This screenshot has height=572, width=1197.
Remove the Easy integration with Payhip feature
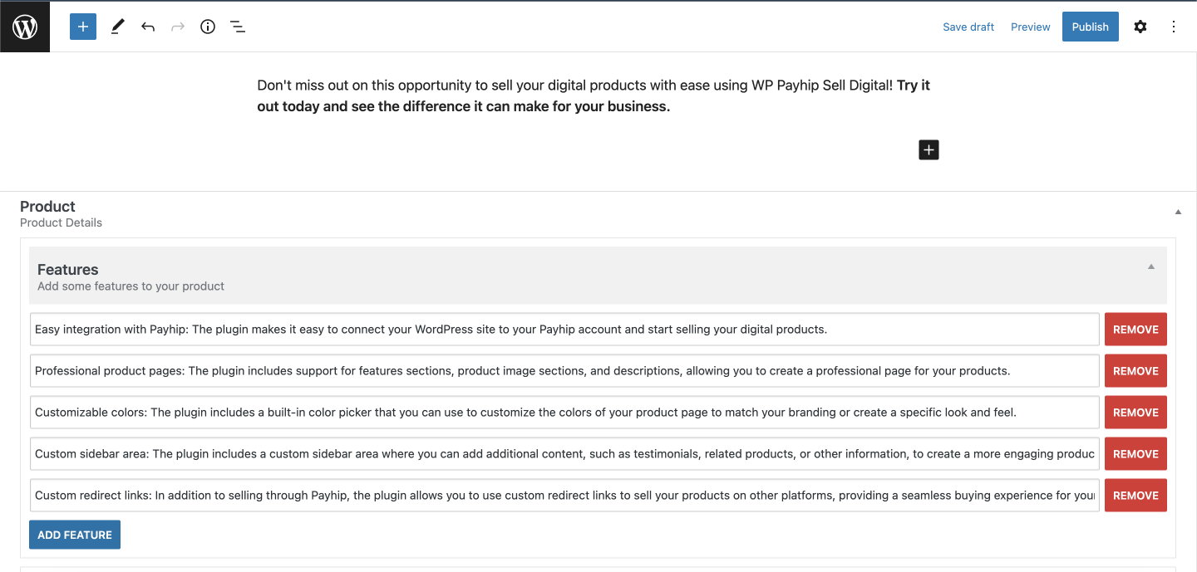pos(1135,330)
